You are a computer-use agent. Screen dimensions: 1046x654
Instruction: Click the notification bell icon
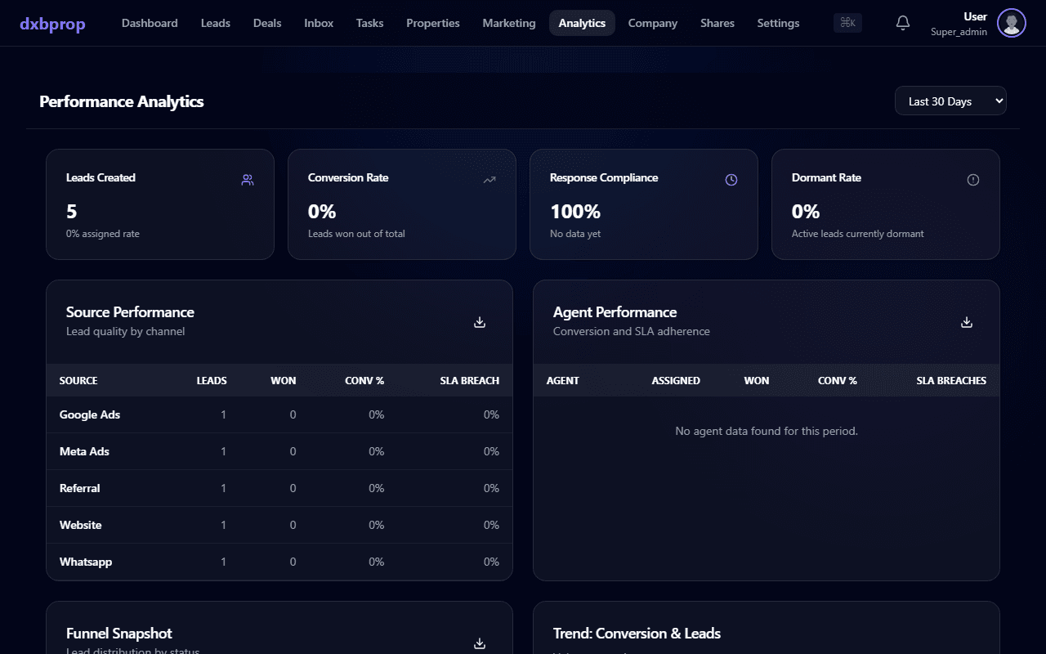tap(903, 23)
